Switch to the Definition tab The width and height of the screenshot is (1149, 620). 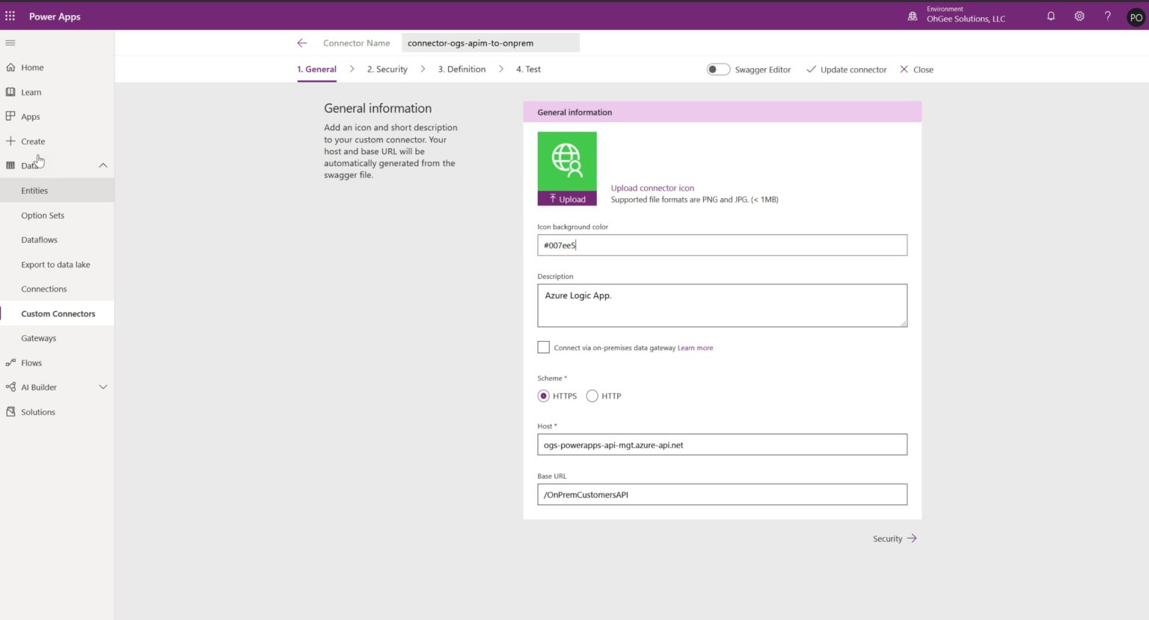[x=462, y=69]
